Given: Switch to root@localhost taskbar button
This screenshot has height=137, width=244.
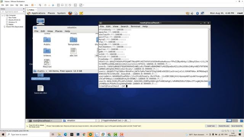Looking at the screenshot, I should (x=44, y=121).
